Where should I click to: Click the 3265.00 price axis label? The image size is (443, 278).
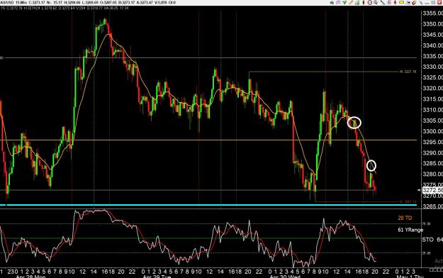coord(432,206)
